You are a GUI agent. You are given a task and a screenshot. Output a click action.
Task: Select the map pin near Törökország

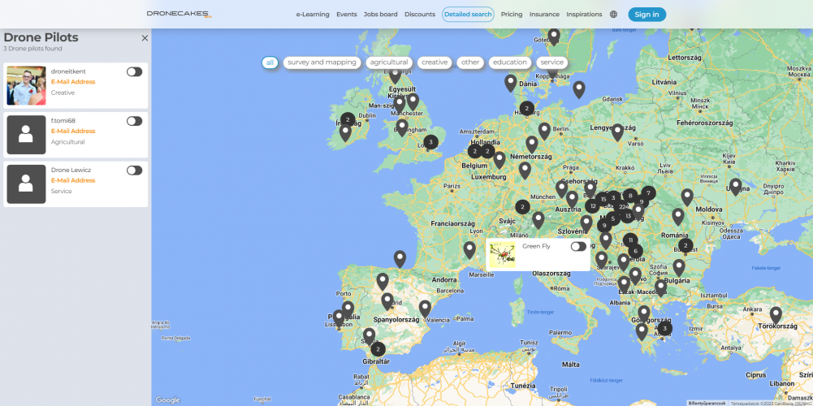coord(776,315)
